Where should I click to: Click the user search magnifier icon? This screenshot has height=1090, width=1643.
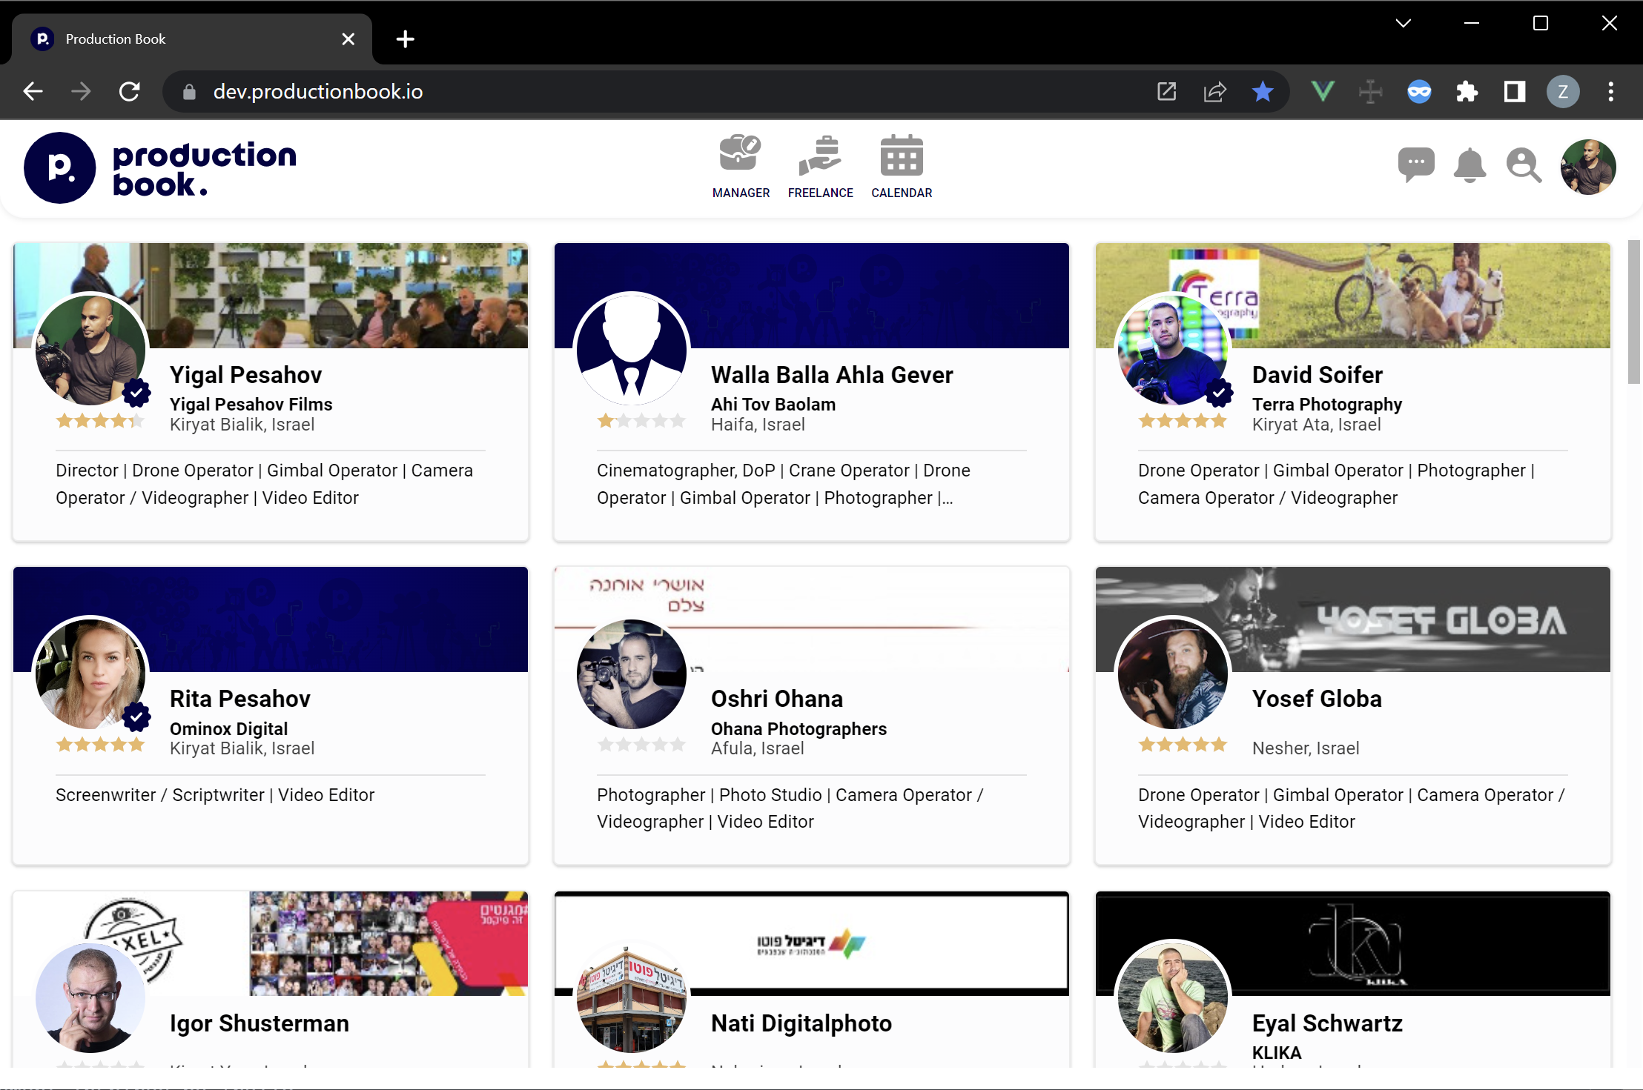(1523, 165)
